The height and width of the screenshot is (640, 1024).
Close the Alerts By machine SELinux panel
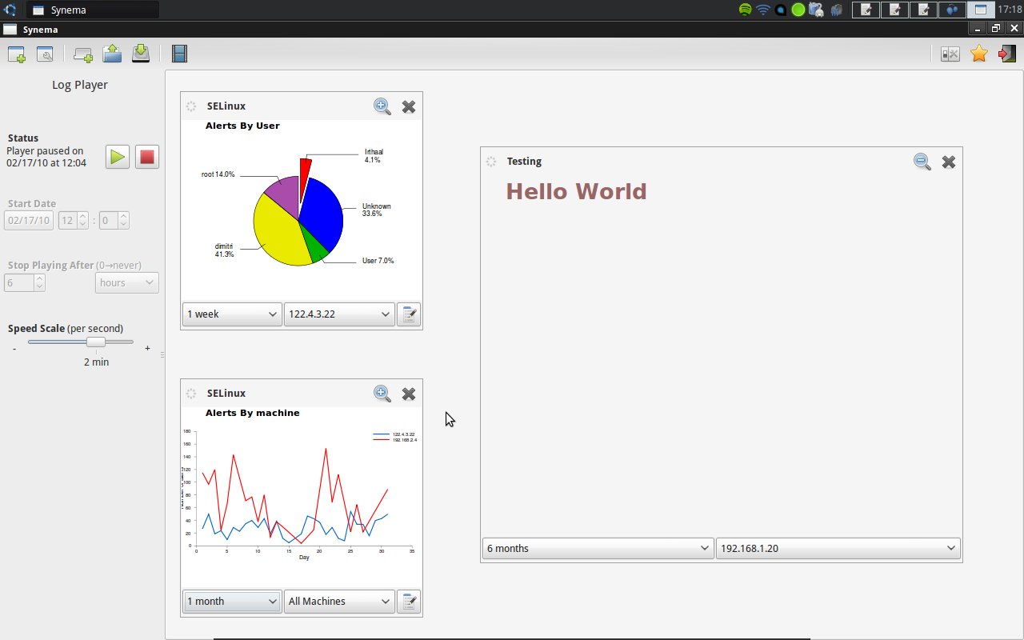(409, 394)
